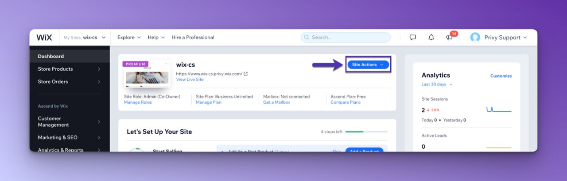Image resolution: width=567 pixels, height=181 pixels.
Task: Open the My Sites wix-cs dropdown
Action: tap(85, 38)
